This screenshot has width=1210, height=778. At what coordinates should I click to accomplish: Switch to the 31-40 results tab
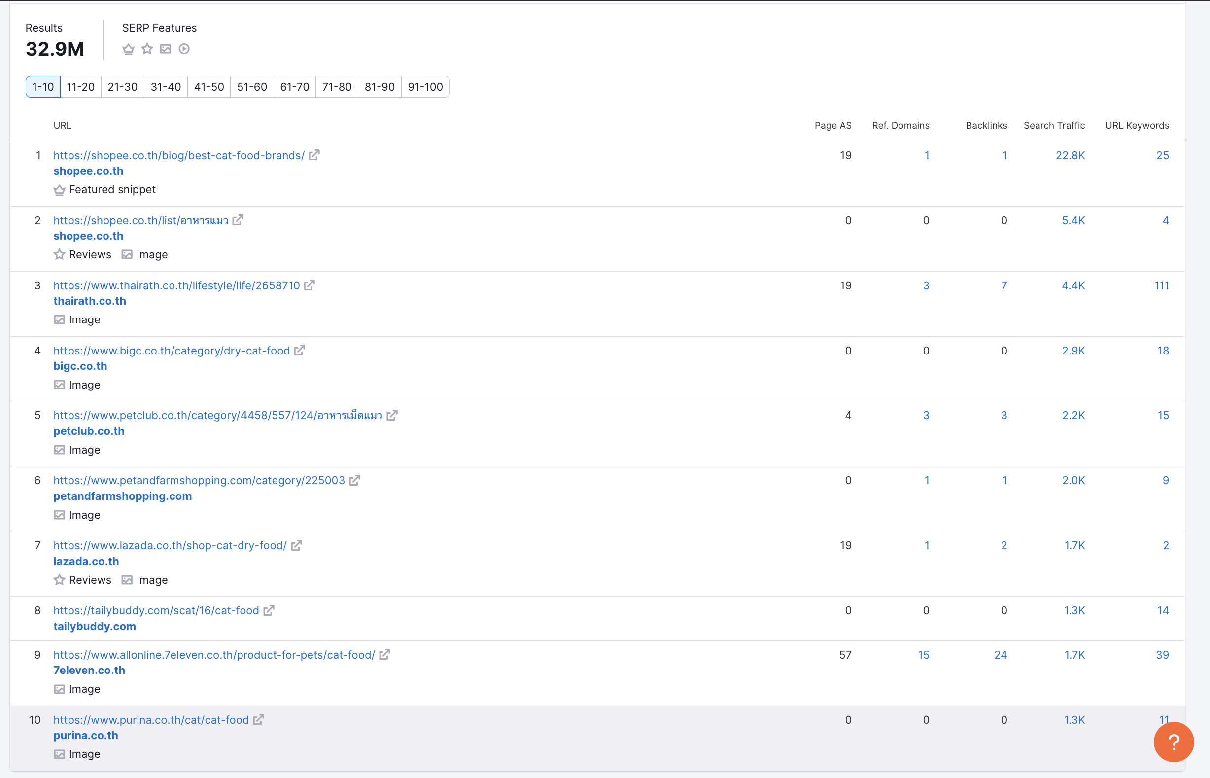click(166, 87)
